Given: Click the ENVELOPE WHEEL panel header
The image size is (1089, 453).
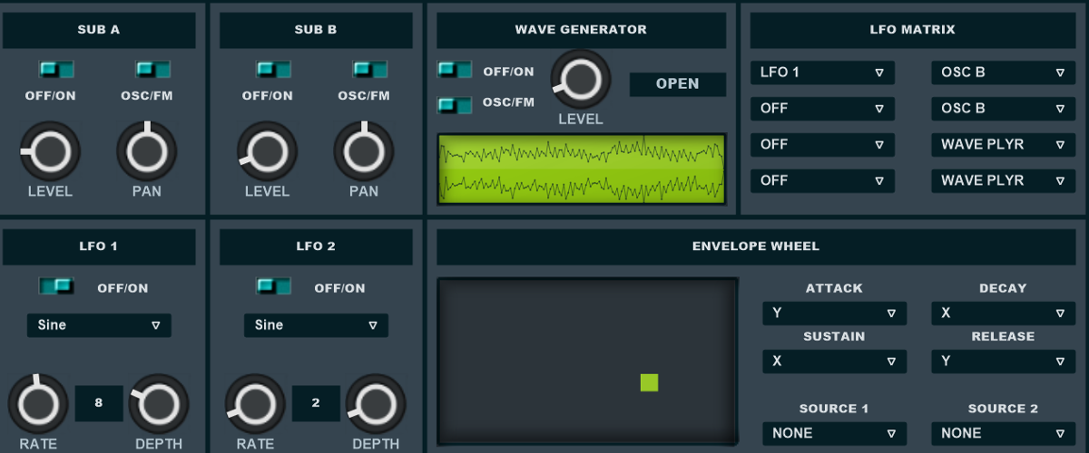Looking at the screenshot, I should click(756, 246).
